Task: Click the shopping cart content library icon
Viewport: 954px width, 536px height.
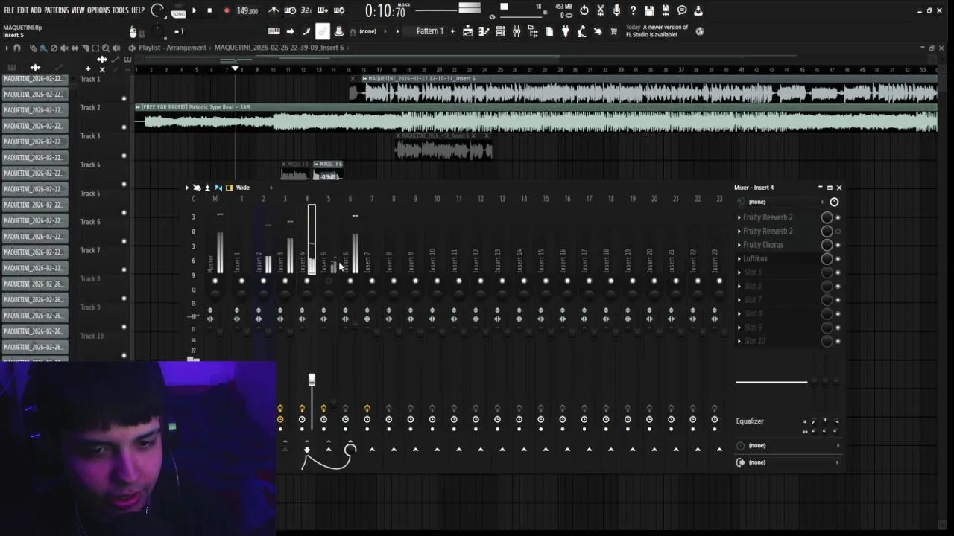Action: (613, 31)
